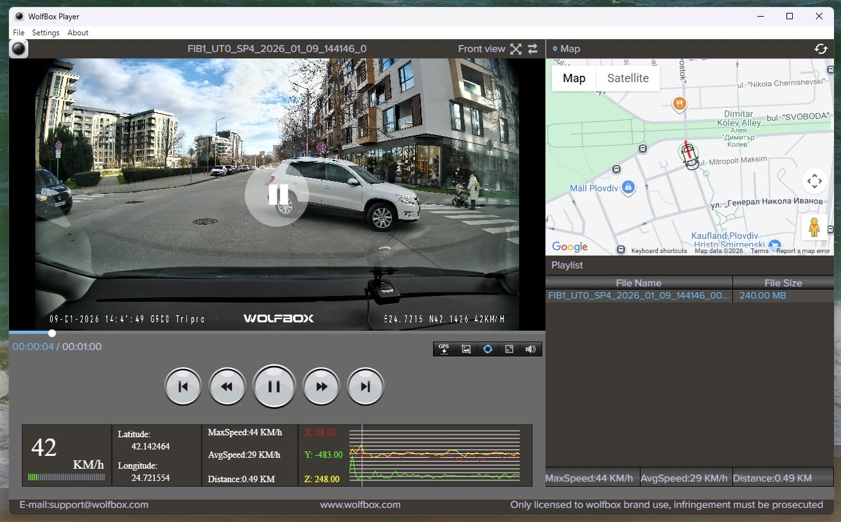Click the video file title above player

coord(277,49)
